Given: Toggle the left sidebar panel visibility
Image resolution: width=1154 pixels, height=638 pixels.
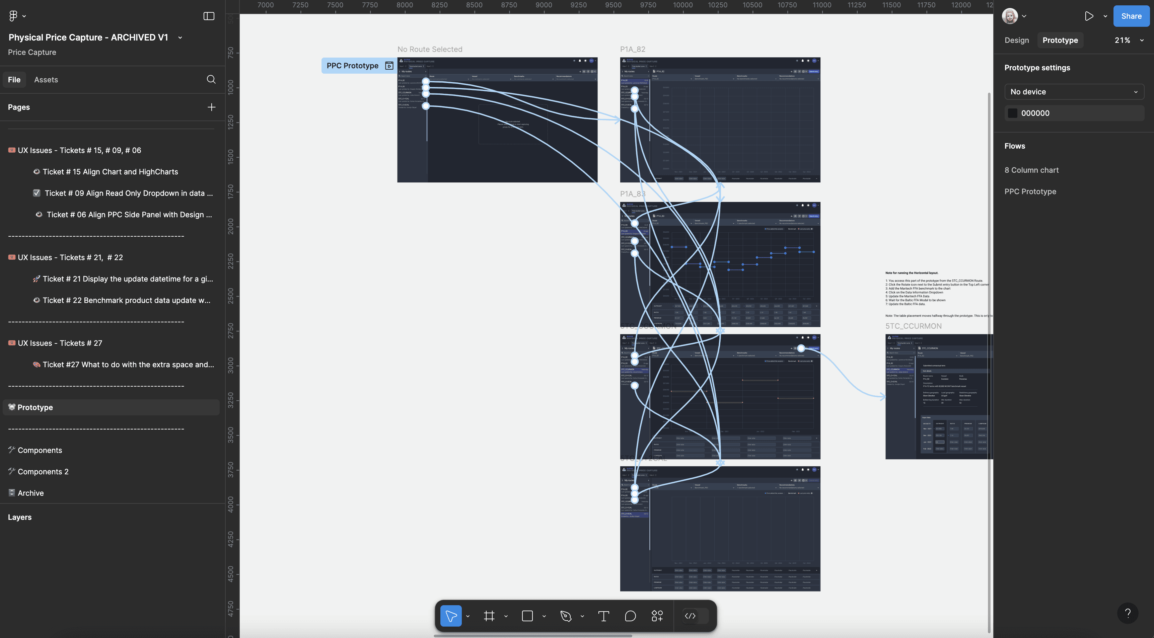Looking at the screenshot, I should (x=209, y=16).
